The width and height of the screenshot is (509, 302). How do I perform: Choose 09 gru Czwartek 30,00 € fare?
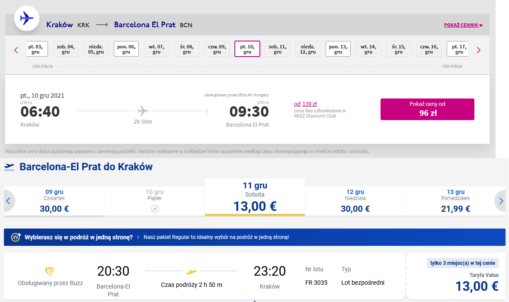[x=54, y=201]
